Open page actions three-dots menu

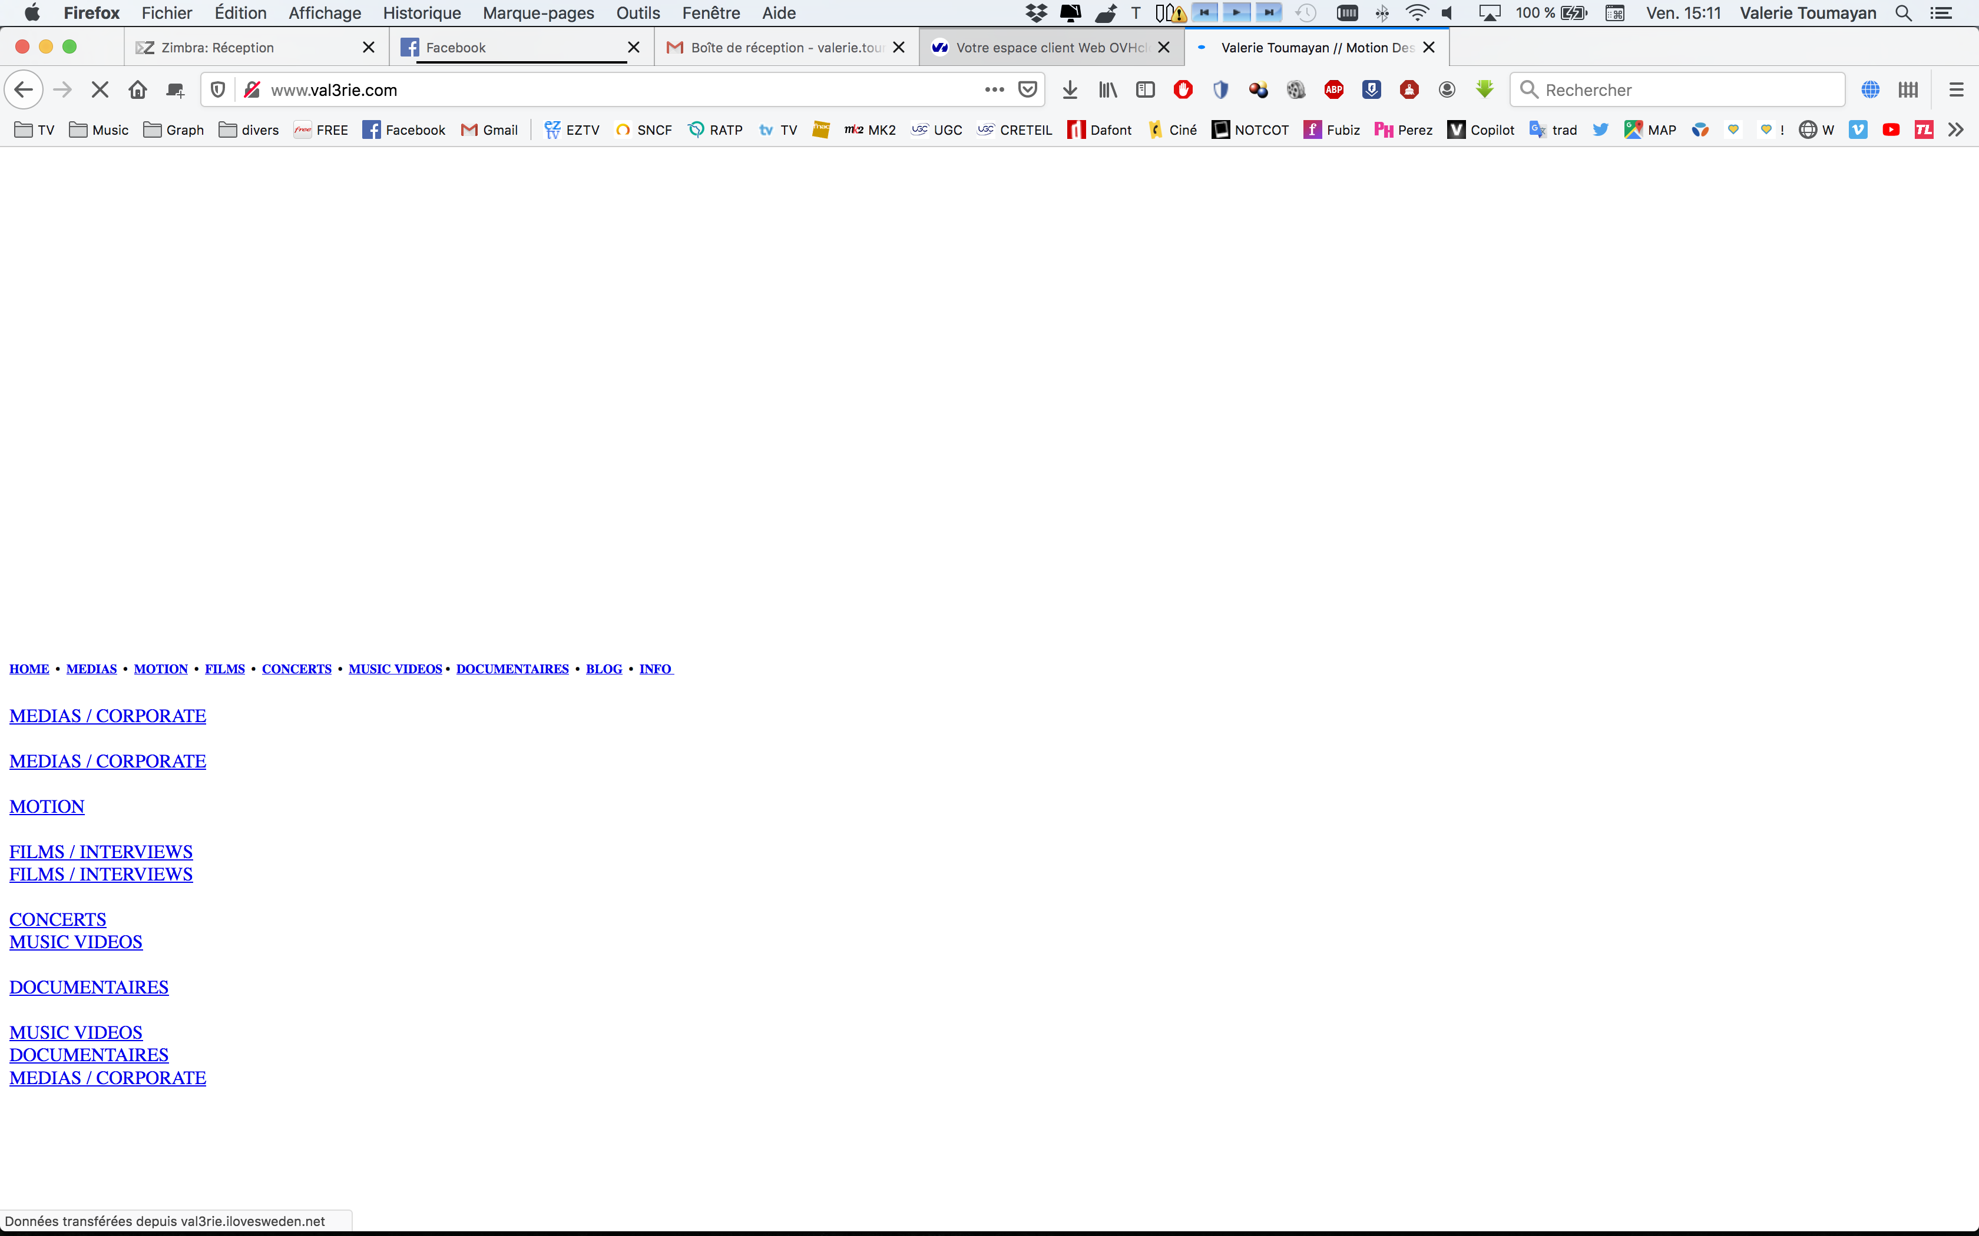pos(994,90)
